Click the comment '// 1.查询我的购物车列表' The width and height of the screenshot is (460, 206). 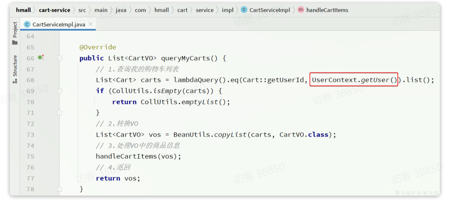pos(137,69)
